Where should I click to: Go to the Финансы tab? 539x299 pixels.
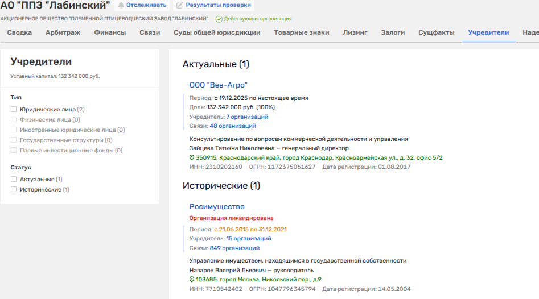110,32
